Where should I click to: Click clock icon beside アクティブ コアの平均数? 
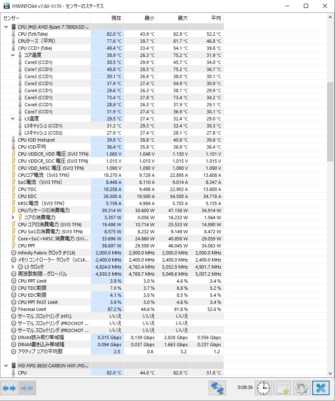[14, 351]
